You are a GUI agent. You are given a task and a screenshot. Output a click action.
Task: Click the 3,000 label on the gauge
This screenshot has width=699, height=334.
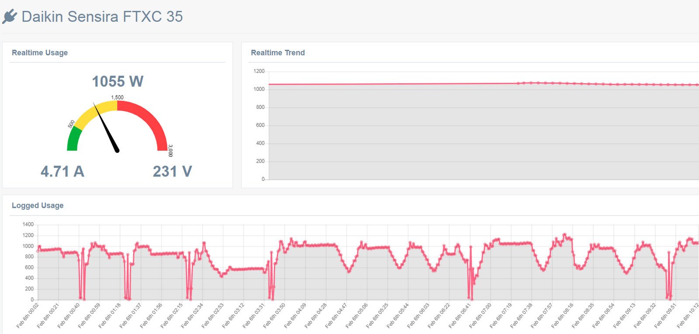point(170,151)
